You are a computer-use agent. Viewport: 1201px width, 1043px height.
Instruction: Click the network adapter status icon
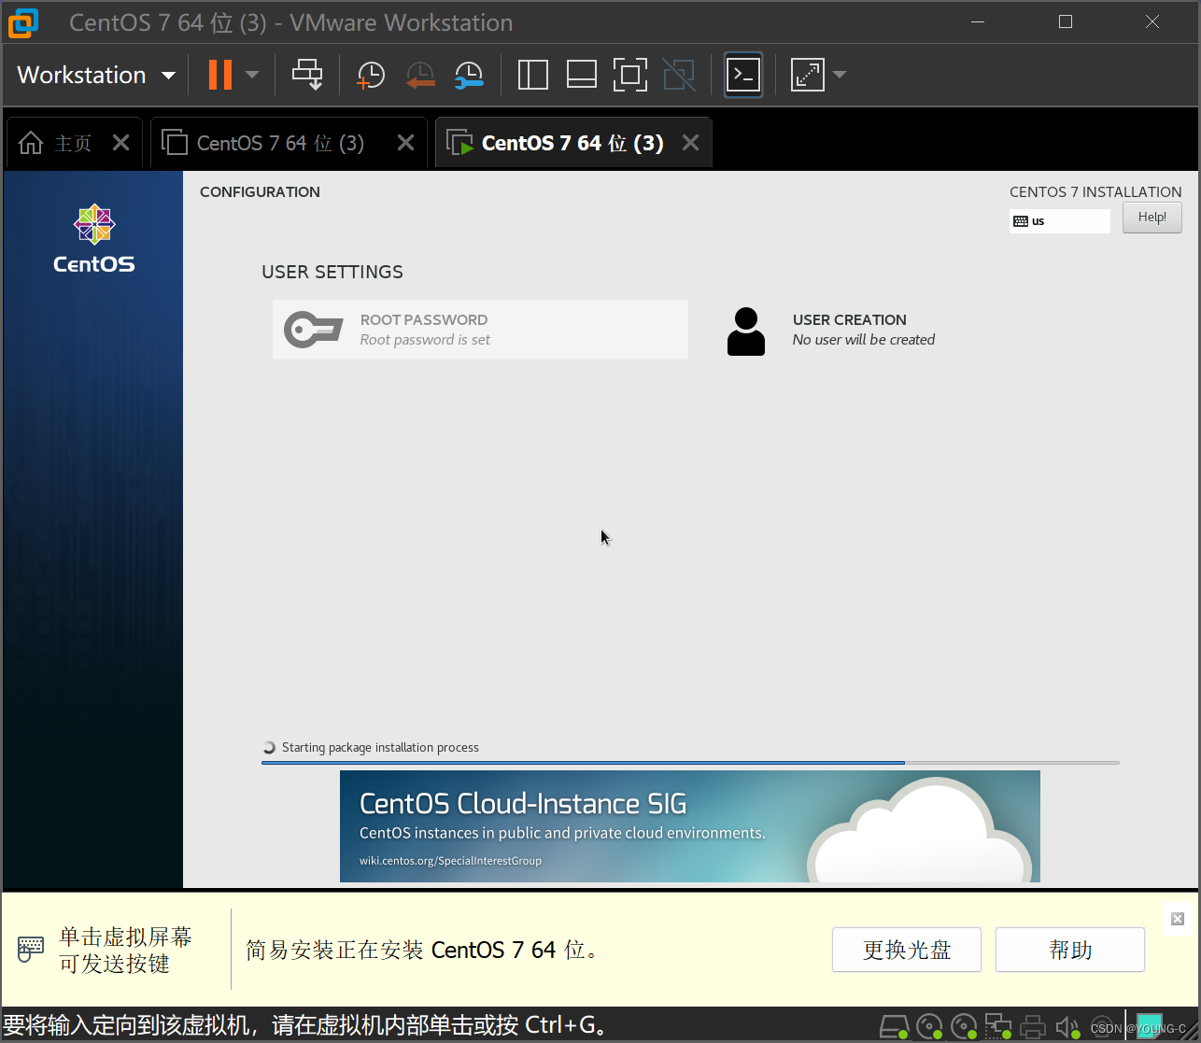coord(997,1025)
